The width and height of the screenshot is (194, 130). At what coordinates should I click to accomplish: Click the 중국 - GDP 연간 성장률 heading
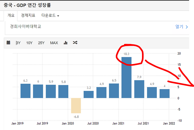tap(27, 5)
